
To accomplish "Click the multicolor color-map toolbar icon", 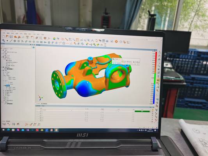I will pos(54,39).
